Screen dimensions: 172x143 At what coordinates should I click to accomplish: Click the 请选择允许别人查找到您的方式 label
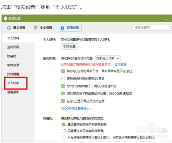point(82,118)
